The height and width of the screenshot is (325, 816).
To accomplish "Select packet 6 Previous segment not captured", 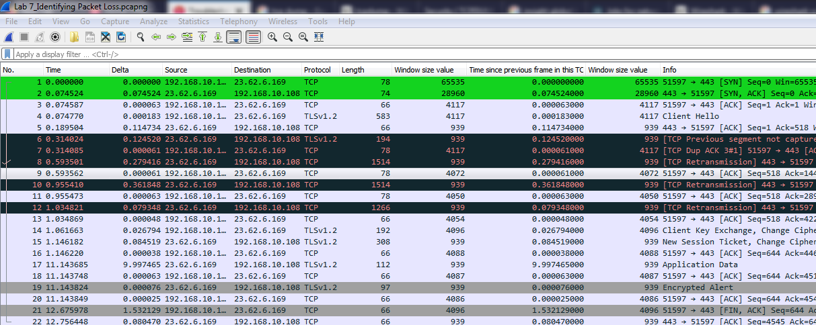I will click(x=408, y=139).
